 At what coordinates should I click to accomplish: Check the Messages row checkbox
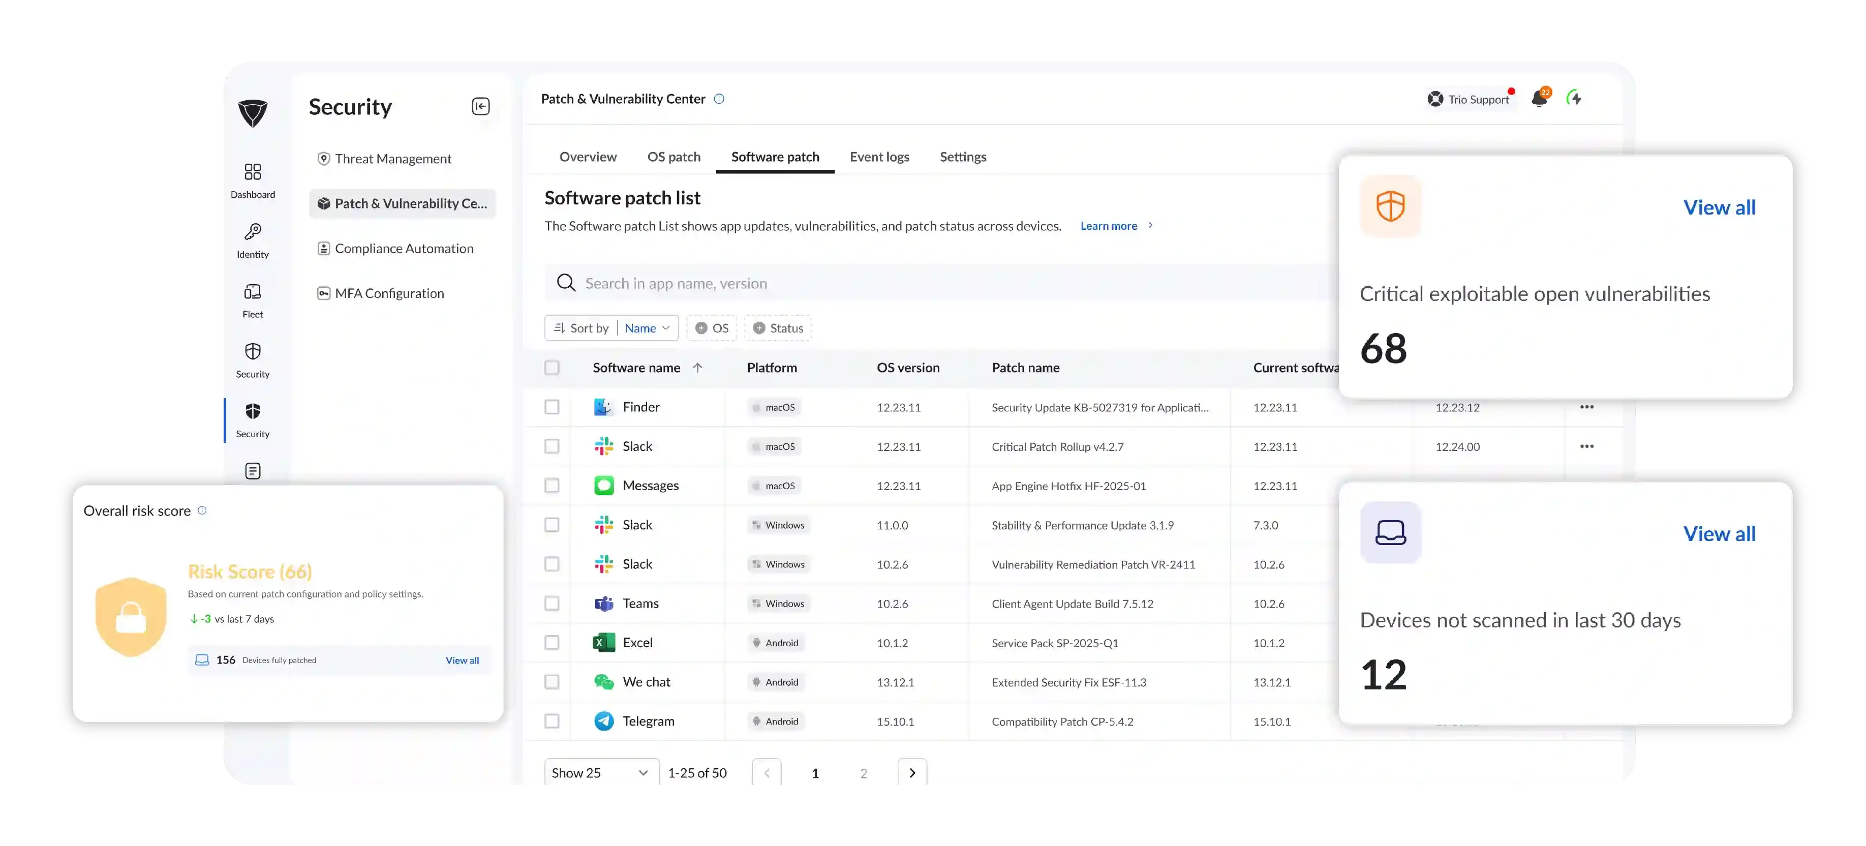pyautogui.click(x=552, y=486)
